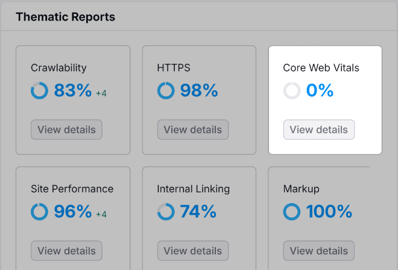Select the 98% HTTPS score
The height and width of the screenshot is (270, 398).
pyautogui.click(x=199, y=91)
